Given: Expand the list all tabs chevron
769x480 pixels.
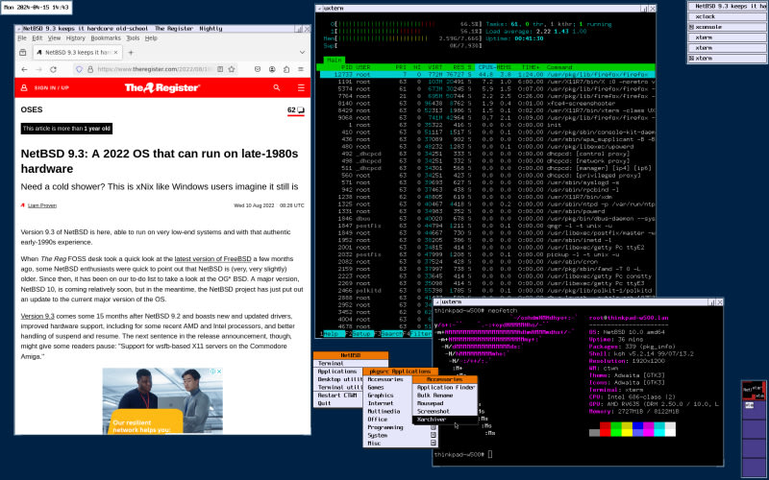Looking at the screenshot, I should point(301,52).
